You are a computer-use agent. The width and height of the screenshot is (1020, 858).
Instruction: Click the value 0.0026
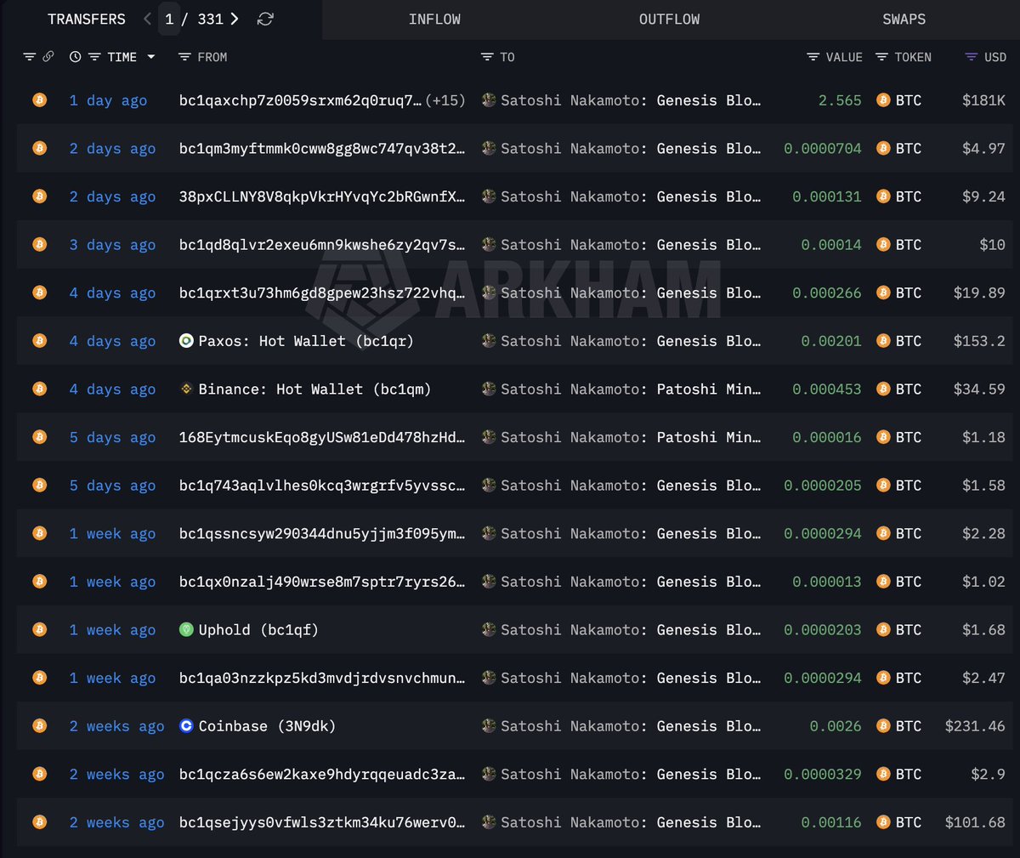pos(836,726)
